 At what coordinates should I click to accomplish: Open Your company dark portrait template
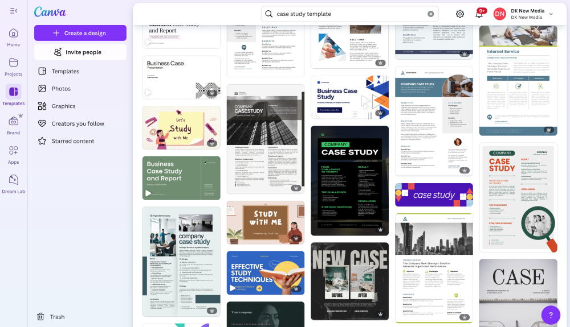coord(266,314)
